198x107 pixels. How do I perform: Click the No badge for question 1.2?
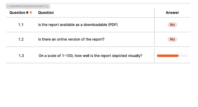[172, 39]
